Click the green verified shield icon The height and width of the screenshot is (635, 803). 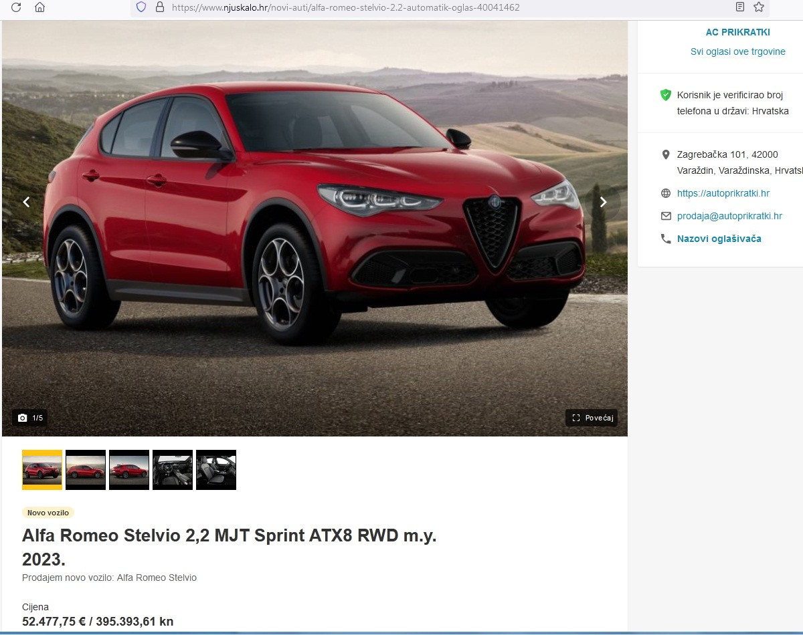tap(665, 95)
